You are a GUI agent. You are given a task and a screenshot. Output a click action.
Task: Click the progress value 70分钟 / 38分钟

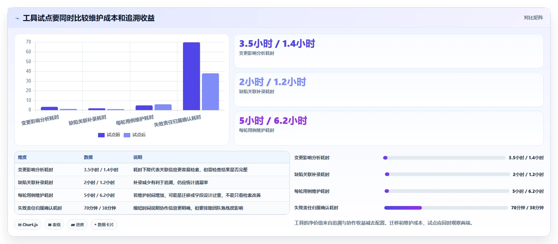527,208
